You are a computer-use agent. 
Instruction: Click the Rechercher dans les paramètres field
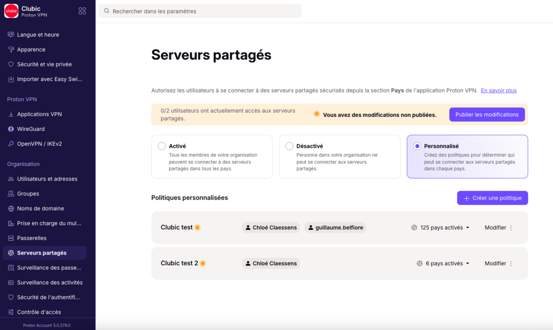[x=200, y=11]
